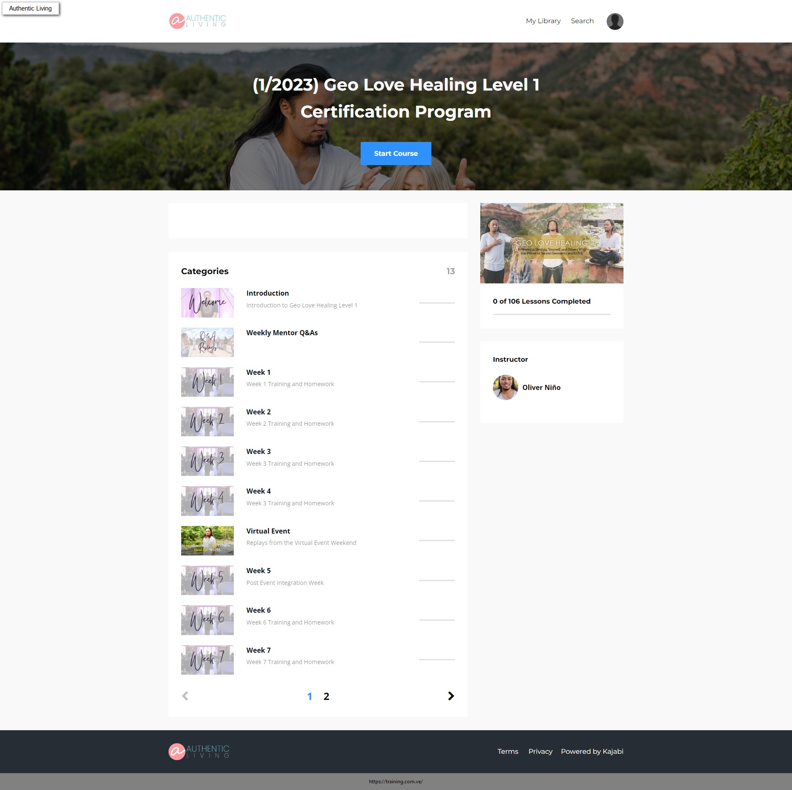Open the Week 1 category link
Screen dimensions: 792x790
click(x=258, y=372)
